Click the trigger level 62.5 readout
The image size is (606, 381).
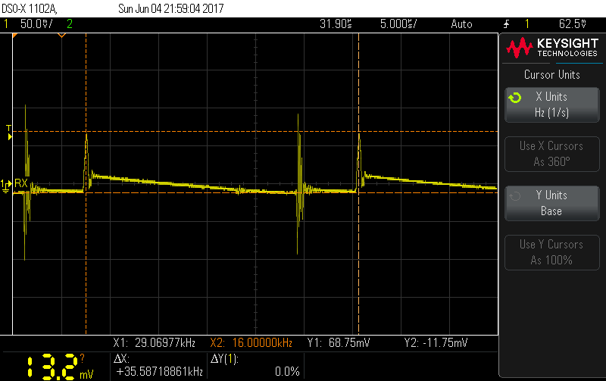pos(573,24)
